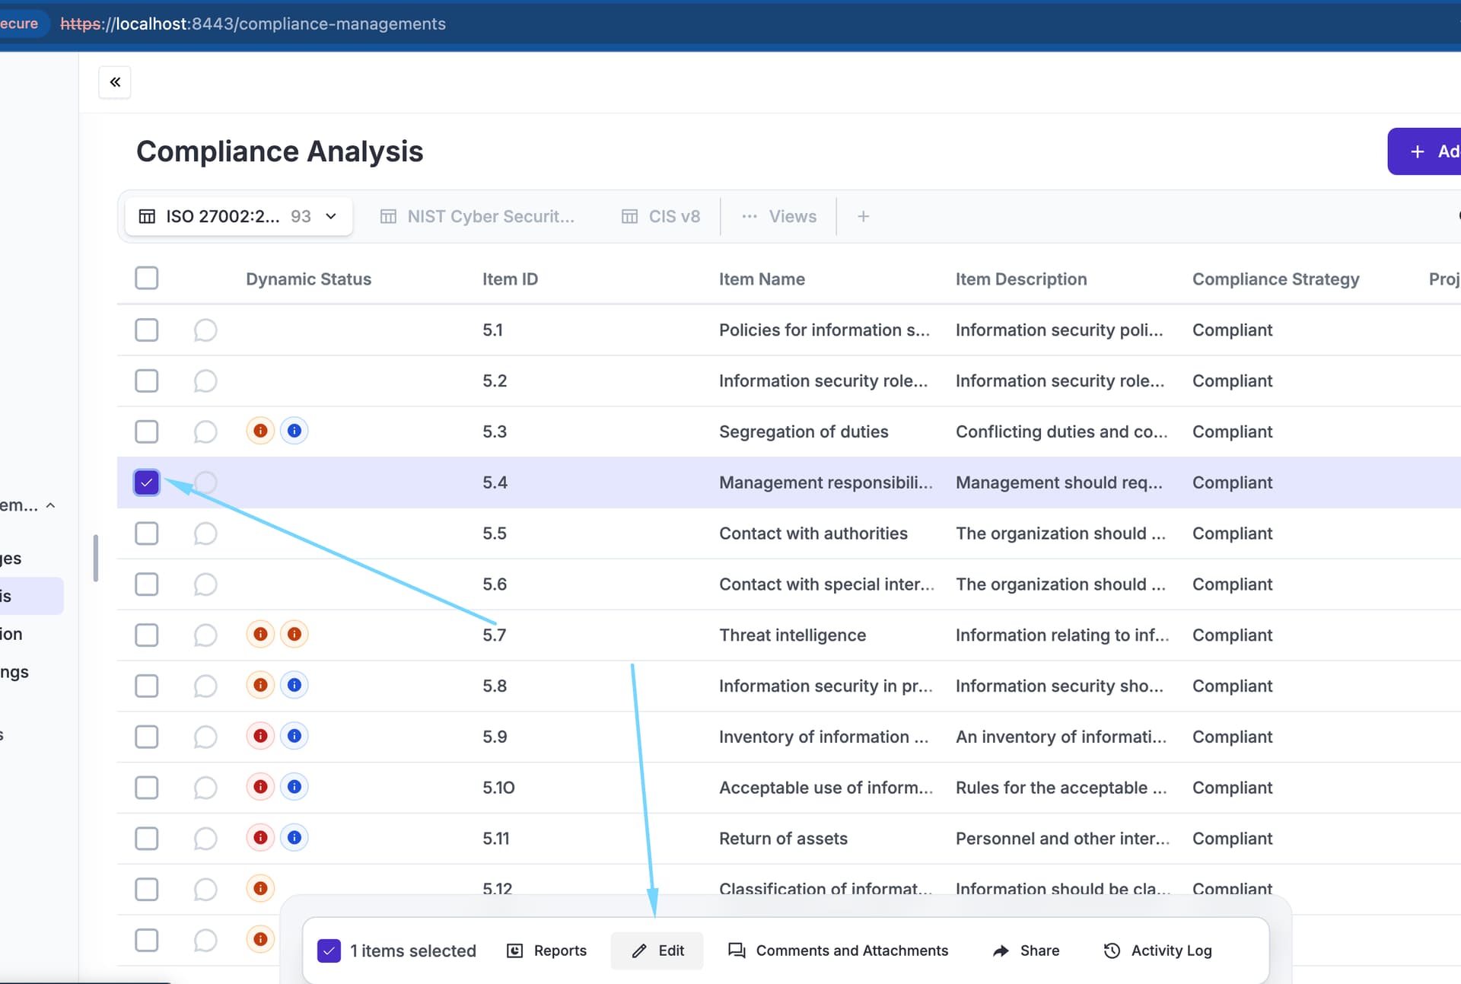Screen dimensions: 1461x984
Task: Uncheck the selected 5.4 row checkbox
Action: click(x=147, y=482)
